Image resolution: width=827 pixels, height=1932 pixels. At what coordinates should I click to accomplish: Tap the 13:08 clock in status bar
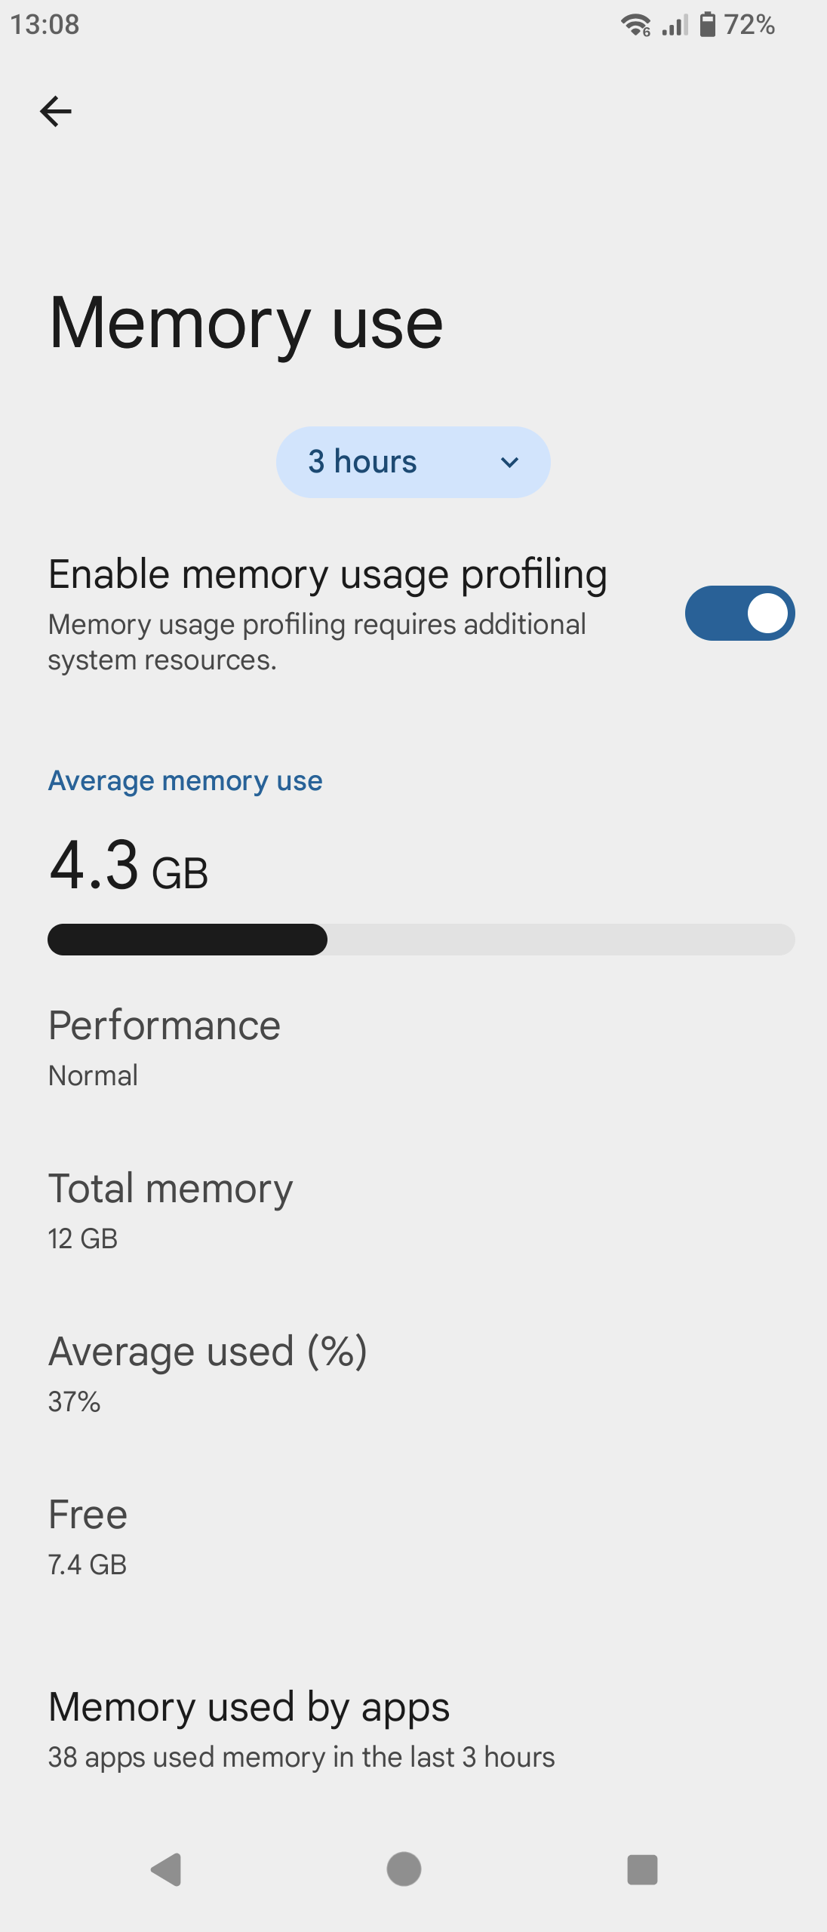pyautogui.click(x=45, y=25)
